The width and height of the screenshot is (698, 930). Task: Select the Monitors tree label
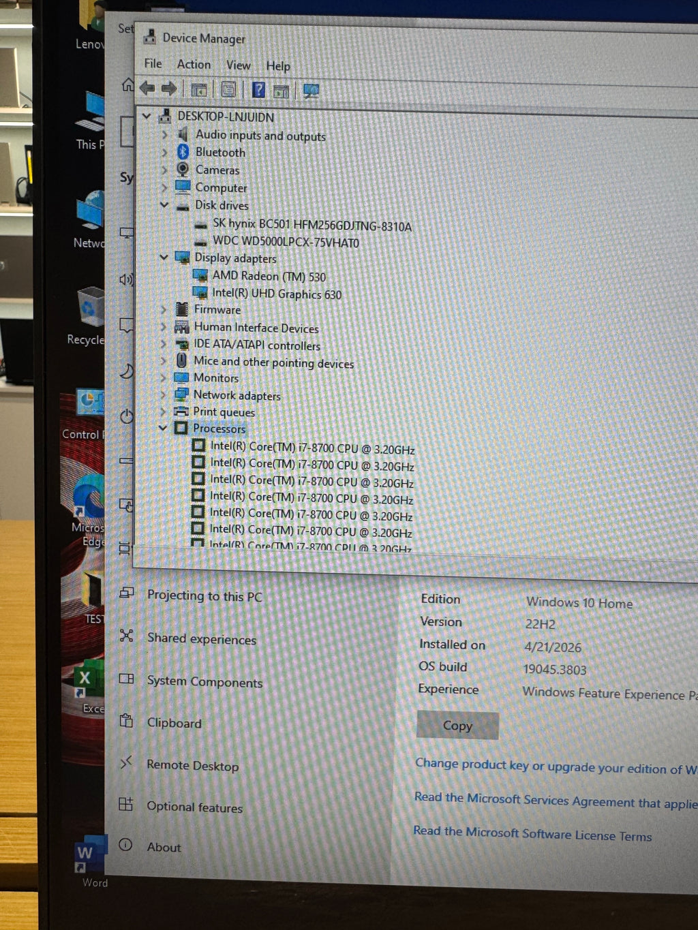click(216, 377)
